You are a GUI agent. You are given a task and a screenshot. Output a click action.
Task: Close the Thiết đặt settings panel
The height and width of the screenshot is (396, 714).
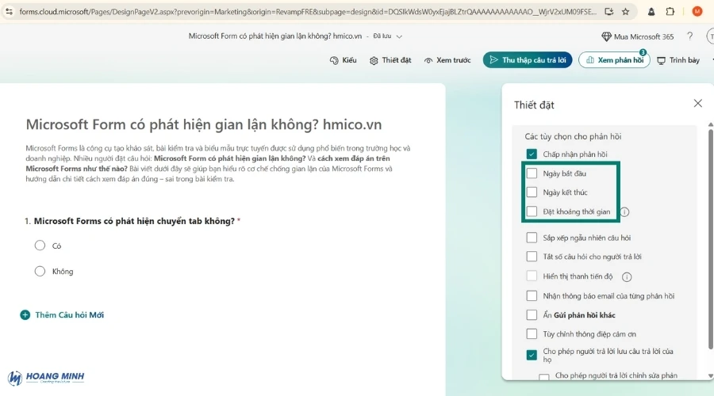click(x=697, y=104)
